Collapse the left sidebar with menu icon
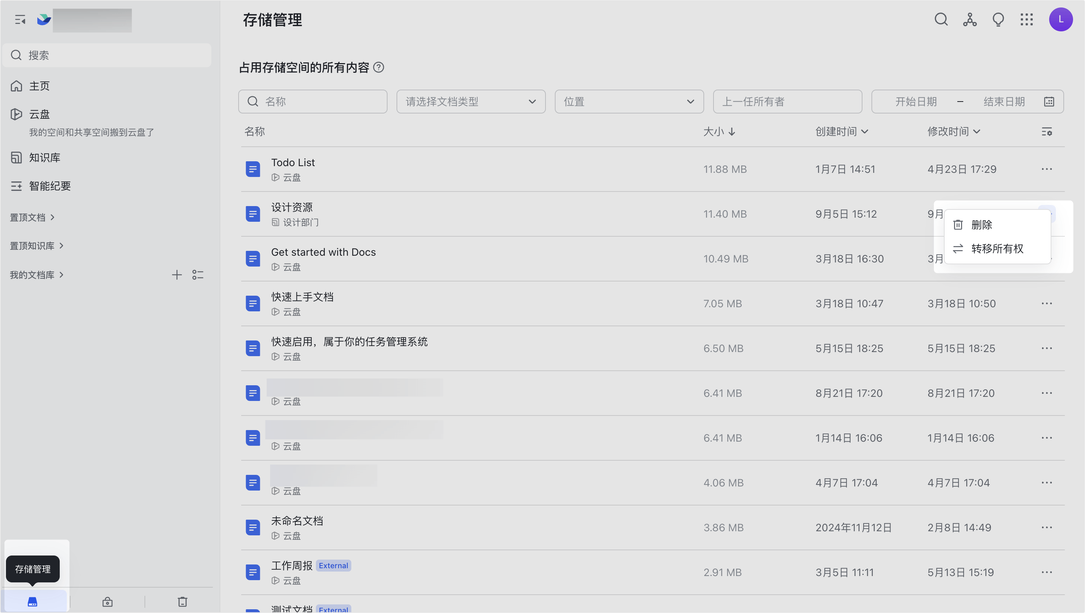This screenshot has height=613, width=1085. pyautogui.click(x=20, y=20)
